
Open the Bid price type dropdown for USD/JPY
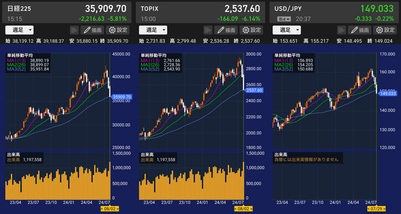pos(284,19)
